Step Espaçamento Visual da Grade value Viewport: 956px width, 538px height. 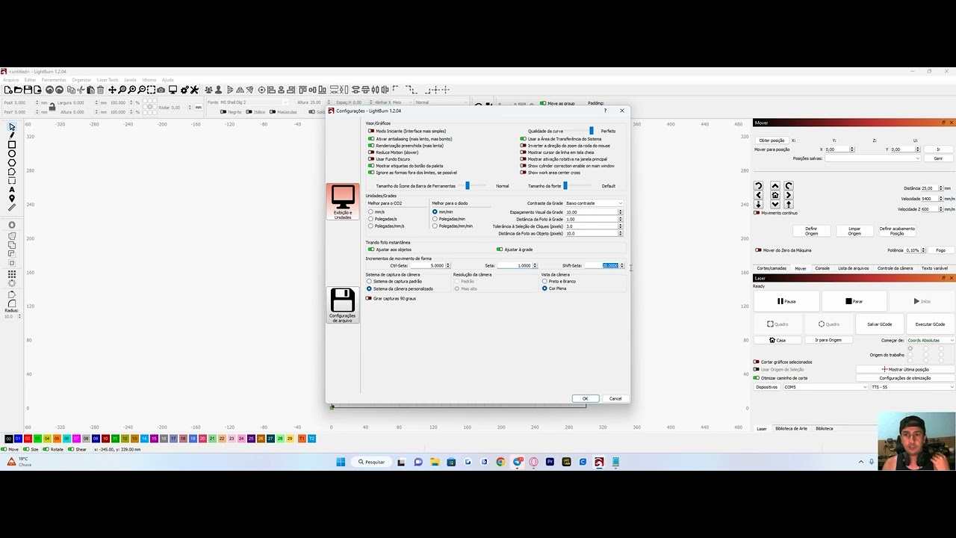[x=621, y=212]
